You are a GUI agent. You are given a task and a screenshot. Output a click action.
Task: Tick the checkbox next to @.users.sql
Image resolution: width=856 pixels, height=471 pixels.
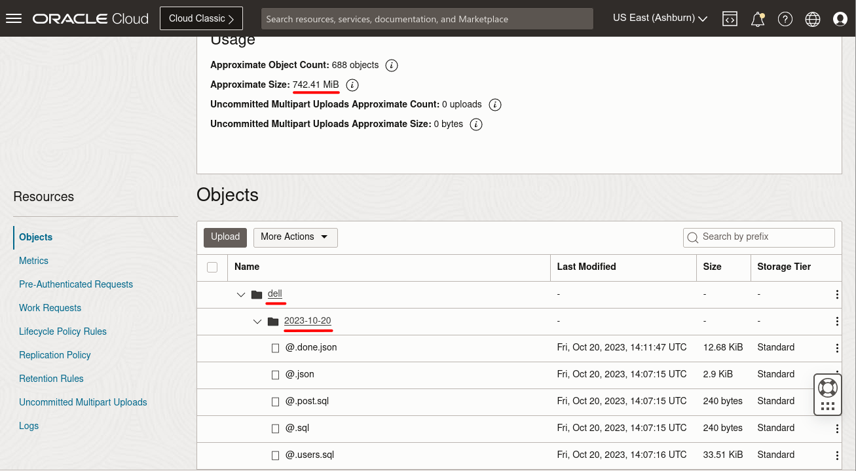(275, 455)
